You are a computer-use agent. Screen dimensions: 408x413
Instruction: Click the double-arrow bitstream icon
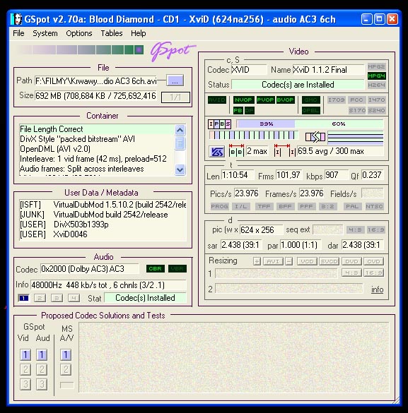pyautogui.click(x=315, y=137)
